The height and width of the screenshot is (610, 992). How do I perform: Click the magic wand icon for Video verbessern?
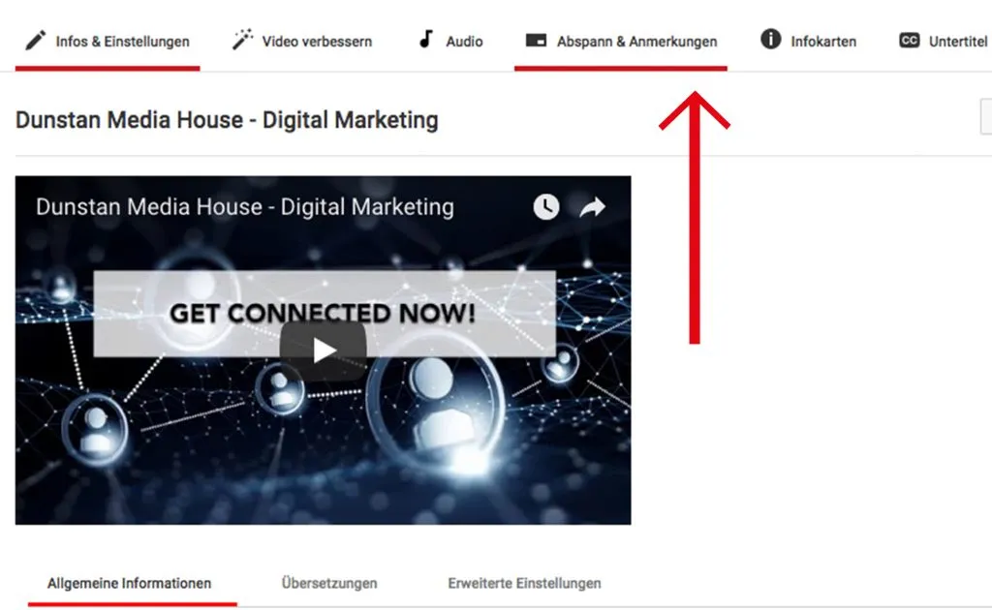coord(242,39)
